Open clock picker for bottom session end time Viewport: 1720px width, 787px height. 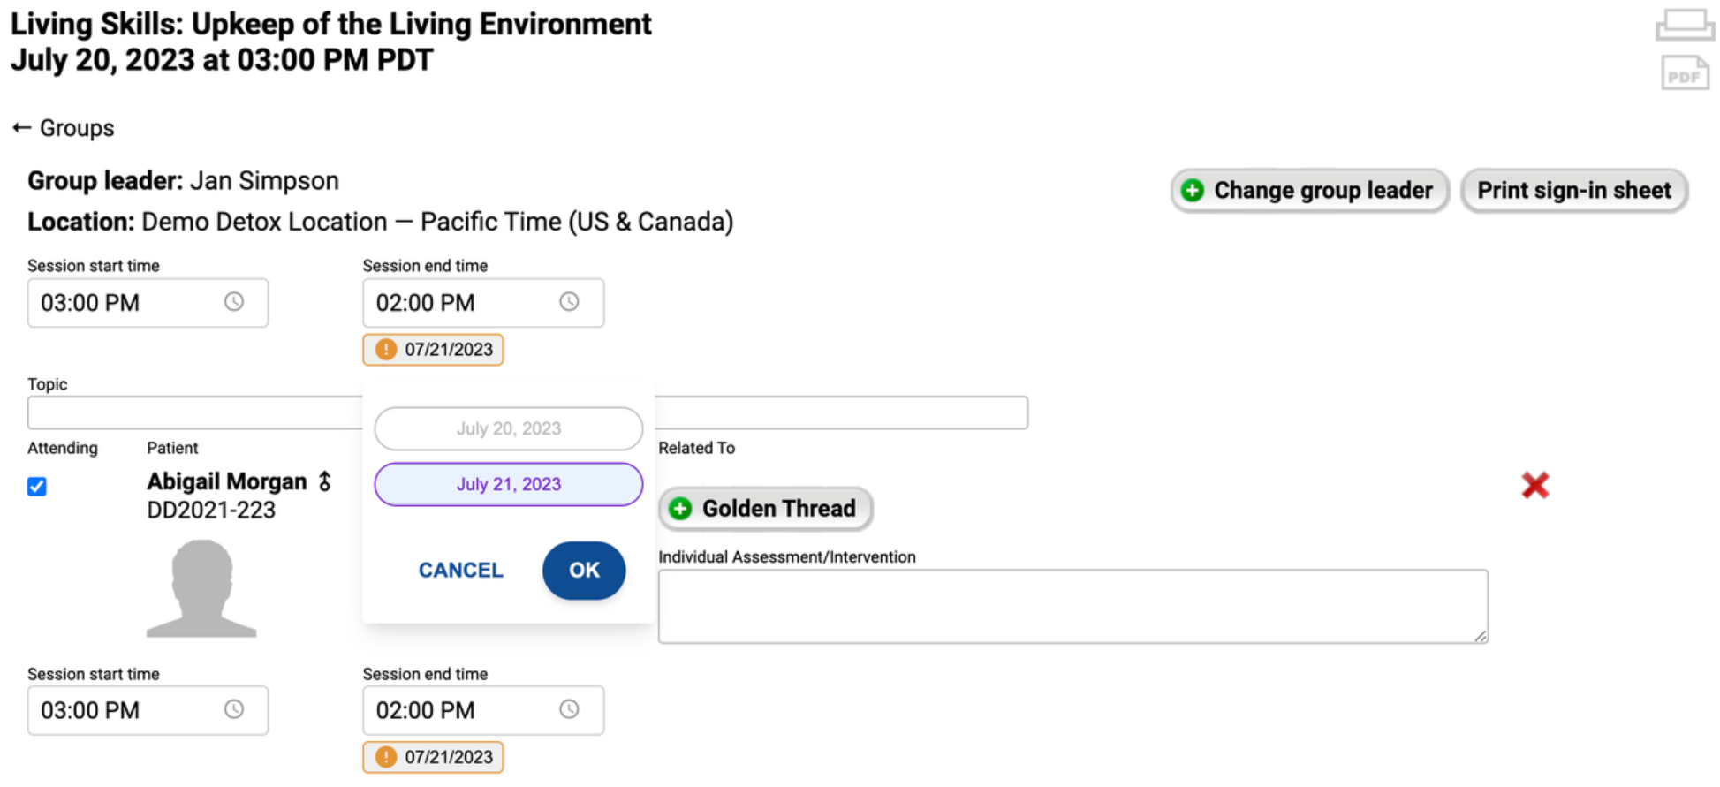point(569,709)
